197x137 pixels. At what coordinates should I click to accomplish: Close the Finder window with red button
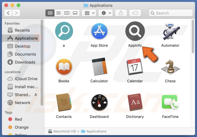[x=6, y=5]
